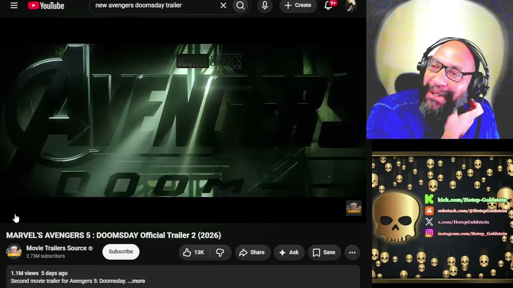Click the instagram.com/Hotep_Goldstein text

472,233
